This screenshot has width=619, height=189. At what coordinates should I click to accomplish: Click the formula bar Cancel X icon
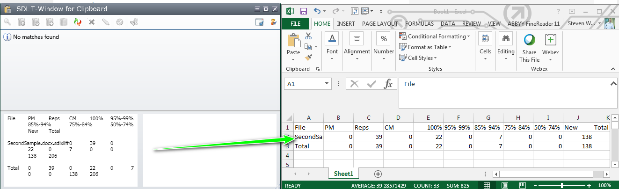click(355, 84)
